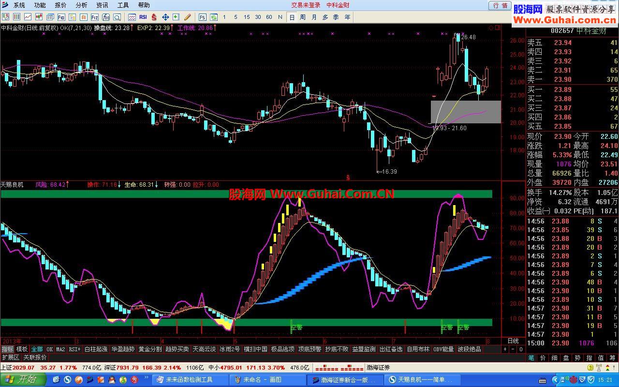Open the 天赐良机 taskbar window
The width and height of the screenshot is (619, 387).
[x=422, y=380]
